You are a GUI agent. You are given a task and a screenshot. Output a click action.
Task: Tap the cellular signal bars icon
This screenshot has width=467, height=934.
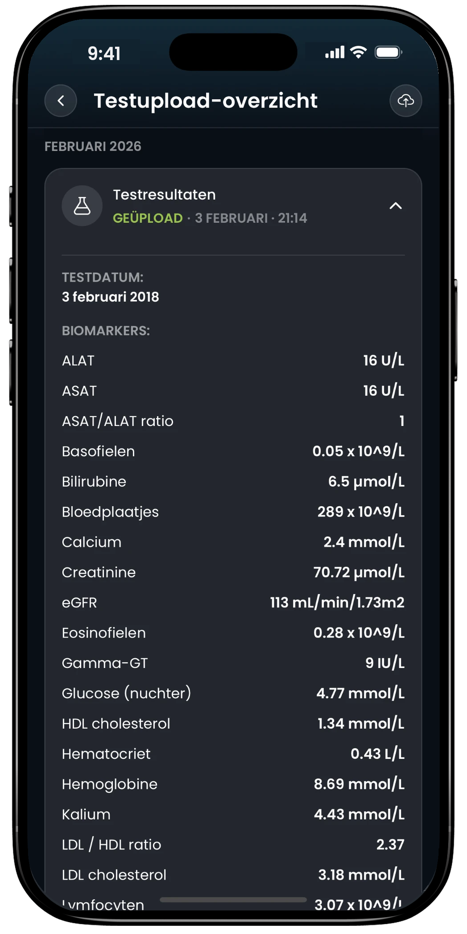coord(335,52)
